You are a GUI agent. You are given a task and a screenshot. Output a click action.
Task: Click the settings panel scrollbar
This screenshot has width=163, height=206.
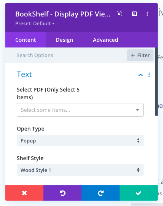click(x=156, y=82)
